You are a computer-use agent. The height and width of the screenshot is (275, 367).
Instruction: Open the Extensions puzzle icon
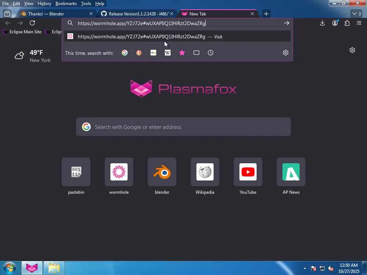tap(347, 23)
